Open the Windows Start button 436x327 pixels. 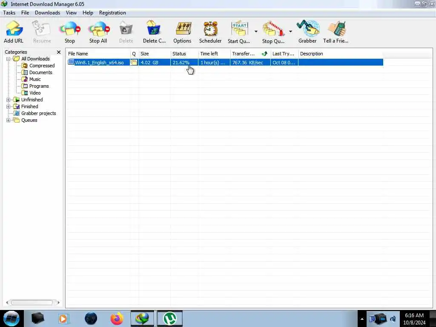[x=11, y=318]
